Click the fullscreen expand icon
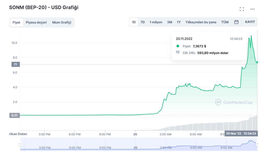The image size is (264, 153). click(242, 9)
